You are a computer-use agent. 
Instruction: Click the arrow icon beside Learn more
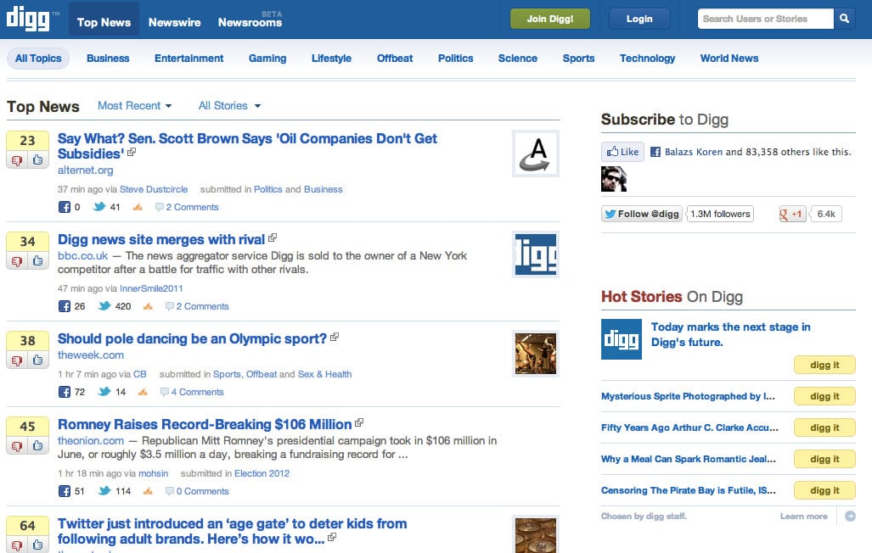coord(850,517)
